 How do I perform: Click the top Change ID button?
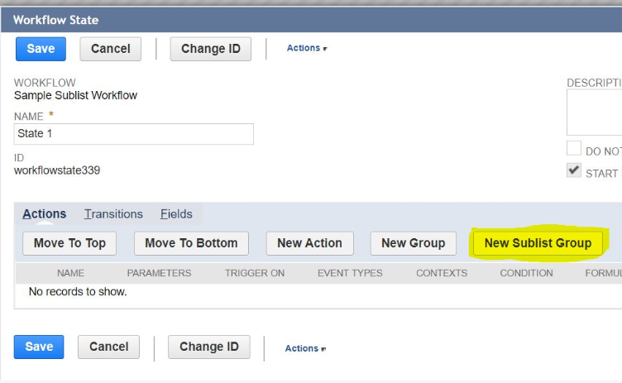(210, 49)
